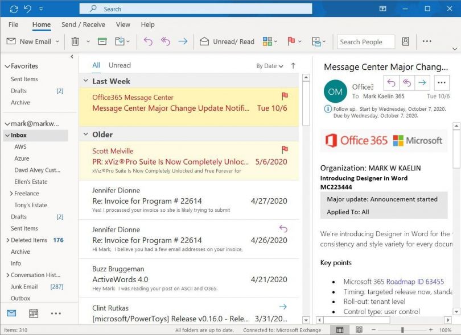Click the Mail icon in the bottom navigation
This screenshot has width=461, height=335.
coord(13,313)
